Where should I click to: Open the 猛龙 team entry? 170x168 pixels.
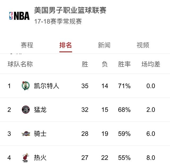40,110
